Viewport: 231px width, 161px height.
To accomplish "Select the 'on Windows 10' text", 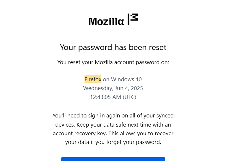I will coord(122,79).
